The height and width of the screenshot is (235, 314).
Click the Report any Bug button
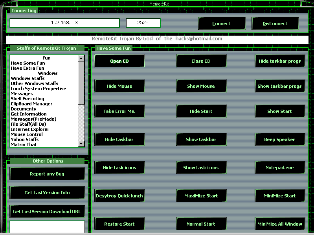(x=47, y=174)
